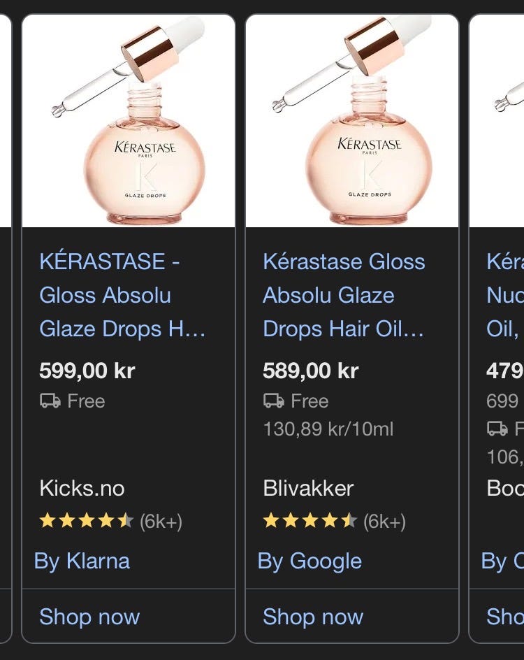
Task: Open the cut-off product title on right card
Action: tap(504, 295)
